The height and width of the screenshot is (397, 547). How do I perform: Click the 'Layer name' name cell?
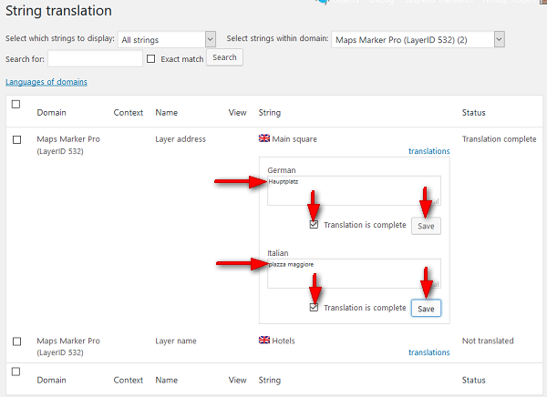pos(176,341)
